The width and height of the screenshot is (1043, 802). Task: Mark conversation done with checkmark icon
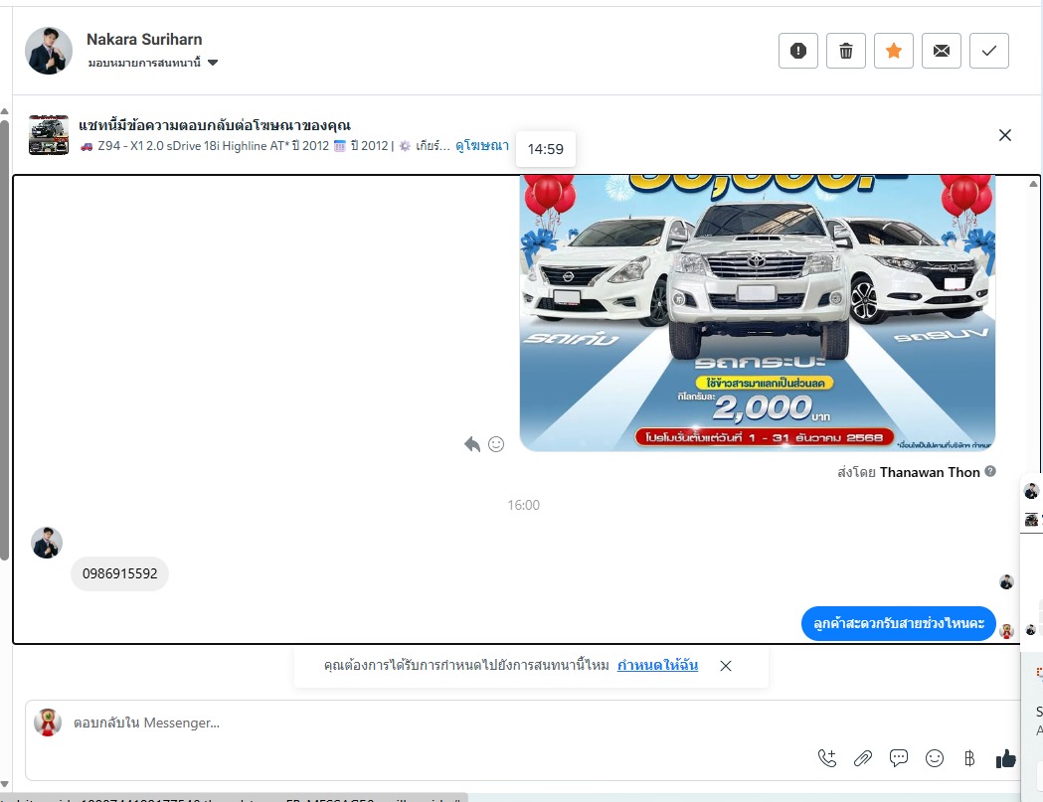click(x=989, y=51)
